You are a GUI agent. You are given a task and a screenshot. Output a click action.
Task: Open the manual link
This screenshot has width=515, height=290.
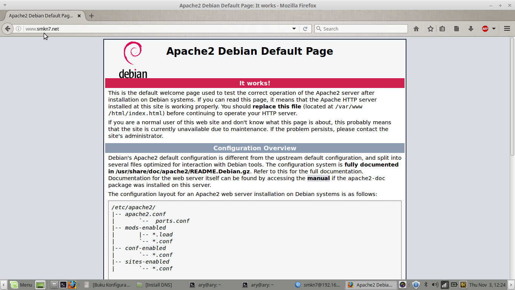(319, 178)
